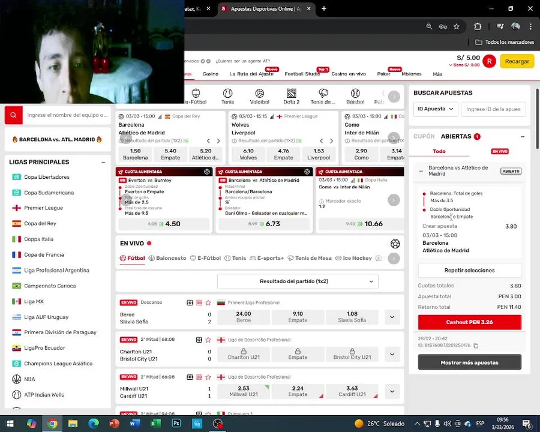Open the BARCELONA vs. ATL. MADRID banner
The height and width of the screenshot is (432, 540).
pos(57,140)
